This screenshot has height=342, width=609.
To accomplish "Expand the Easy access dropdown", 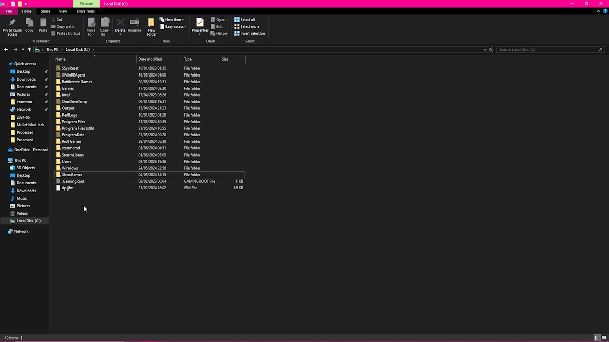I will (174, 27).
